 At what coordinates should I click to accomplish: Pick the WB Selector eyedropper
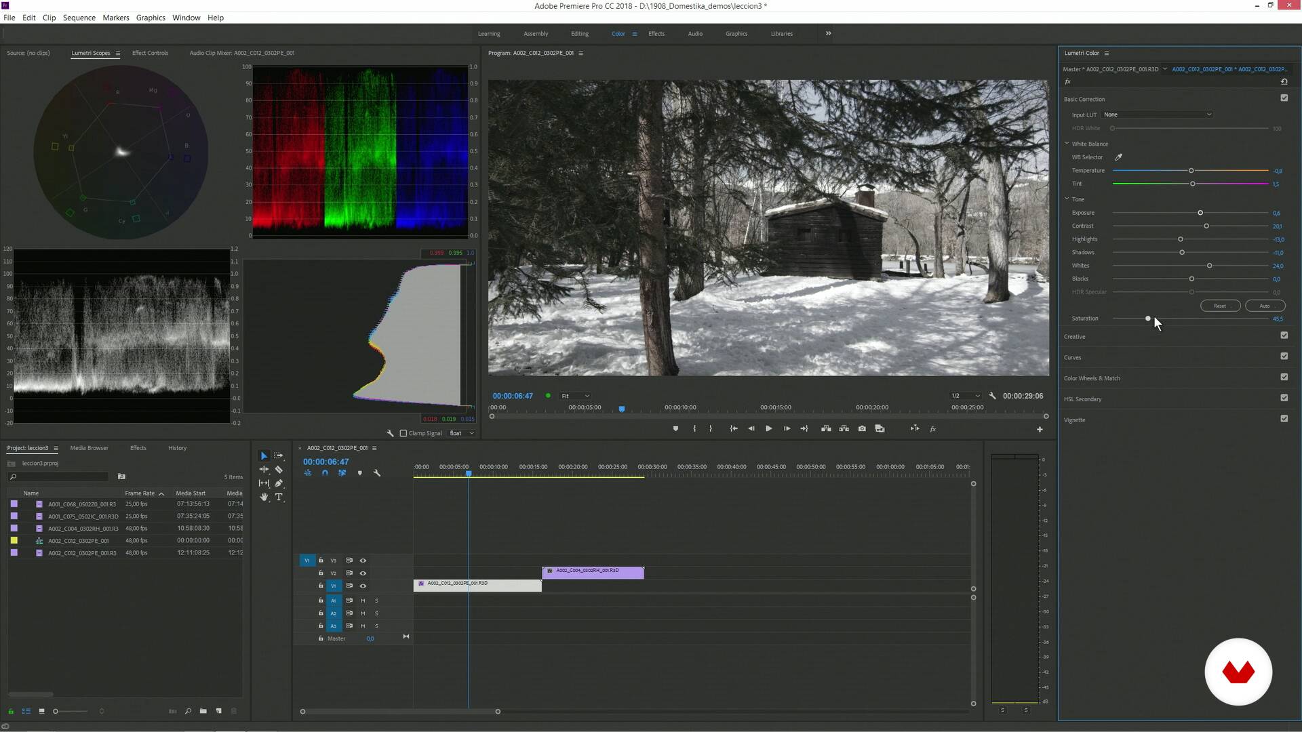(1118, 157)
